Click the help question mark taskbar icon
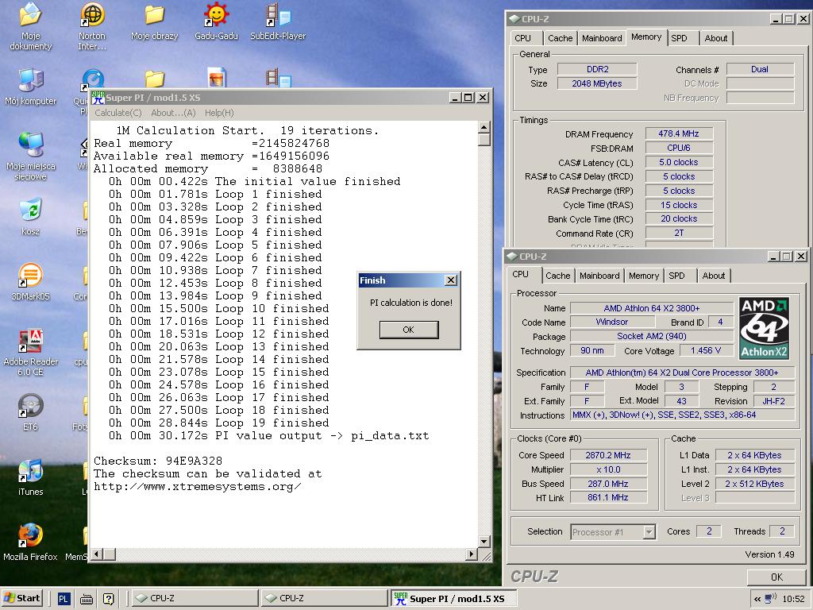813x610 pixels. click(108, 599)
